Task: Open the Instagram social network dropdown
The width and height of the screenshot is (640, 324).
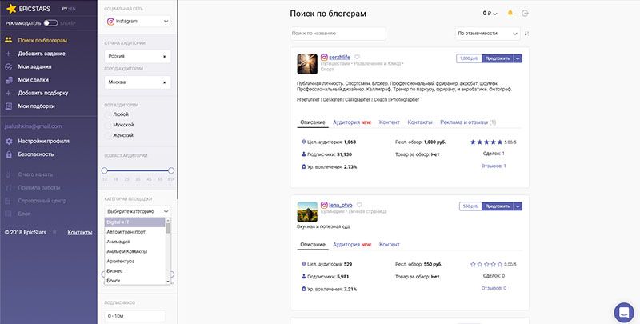Action: coord(138,22)
